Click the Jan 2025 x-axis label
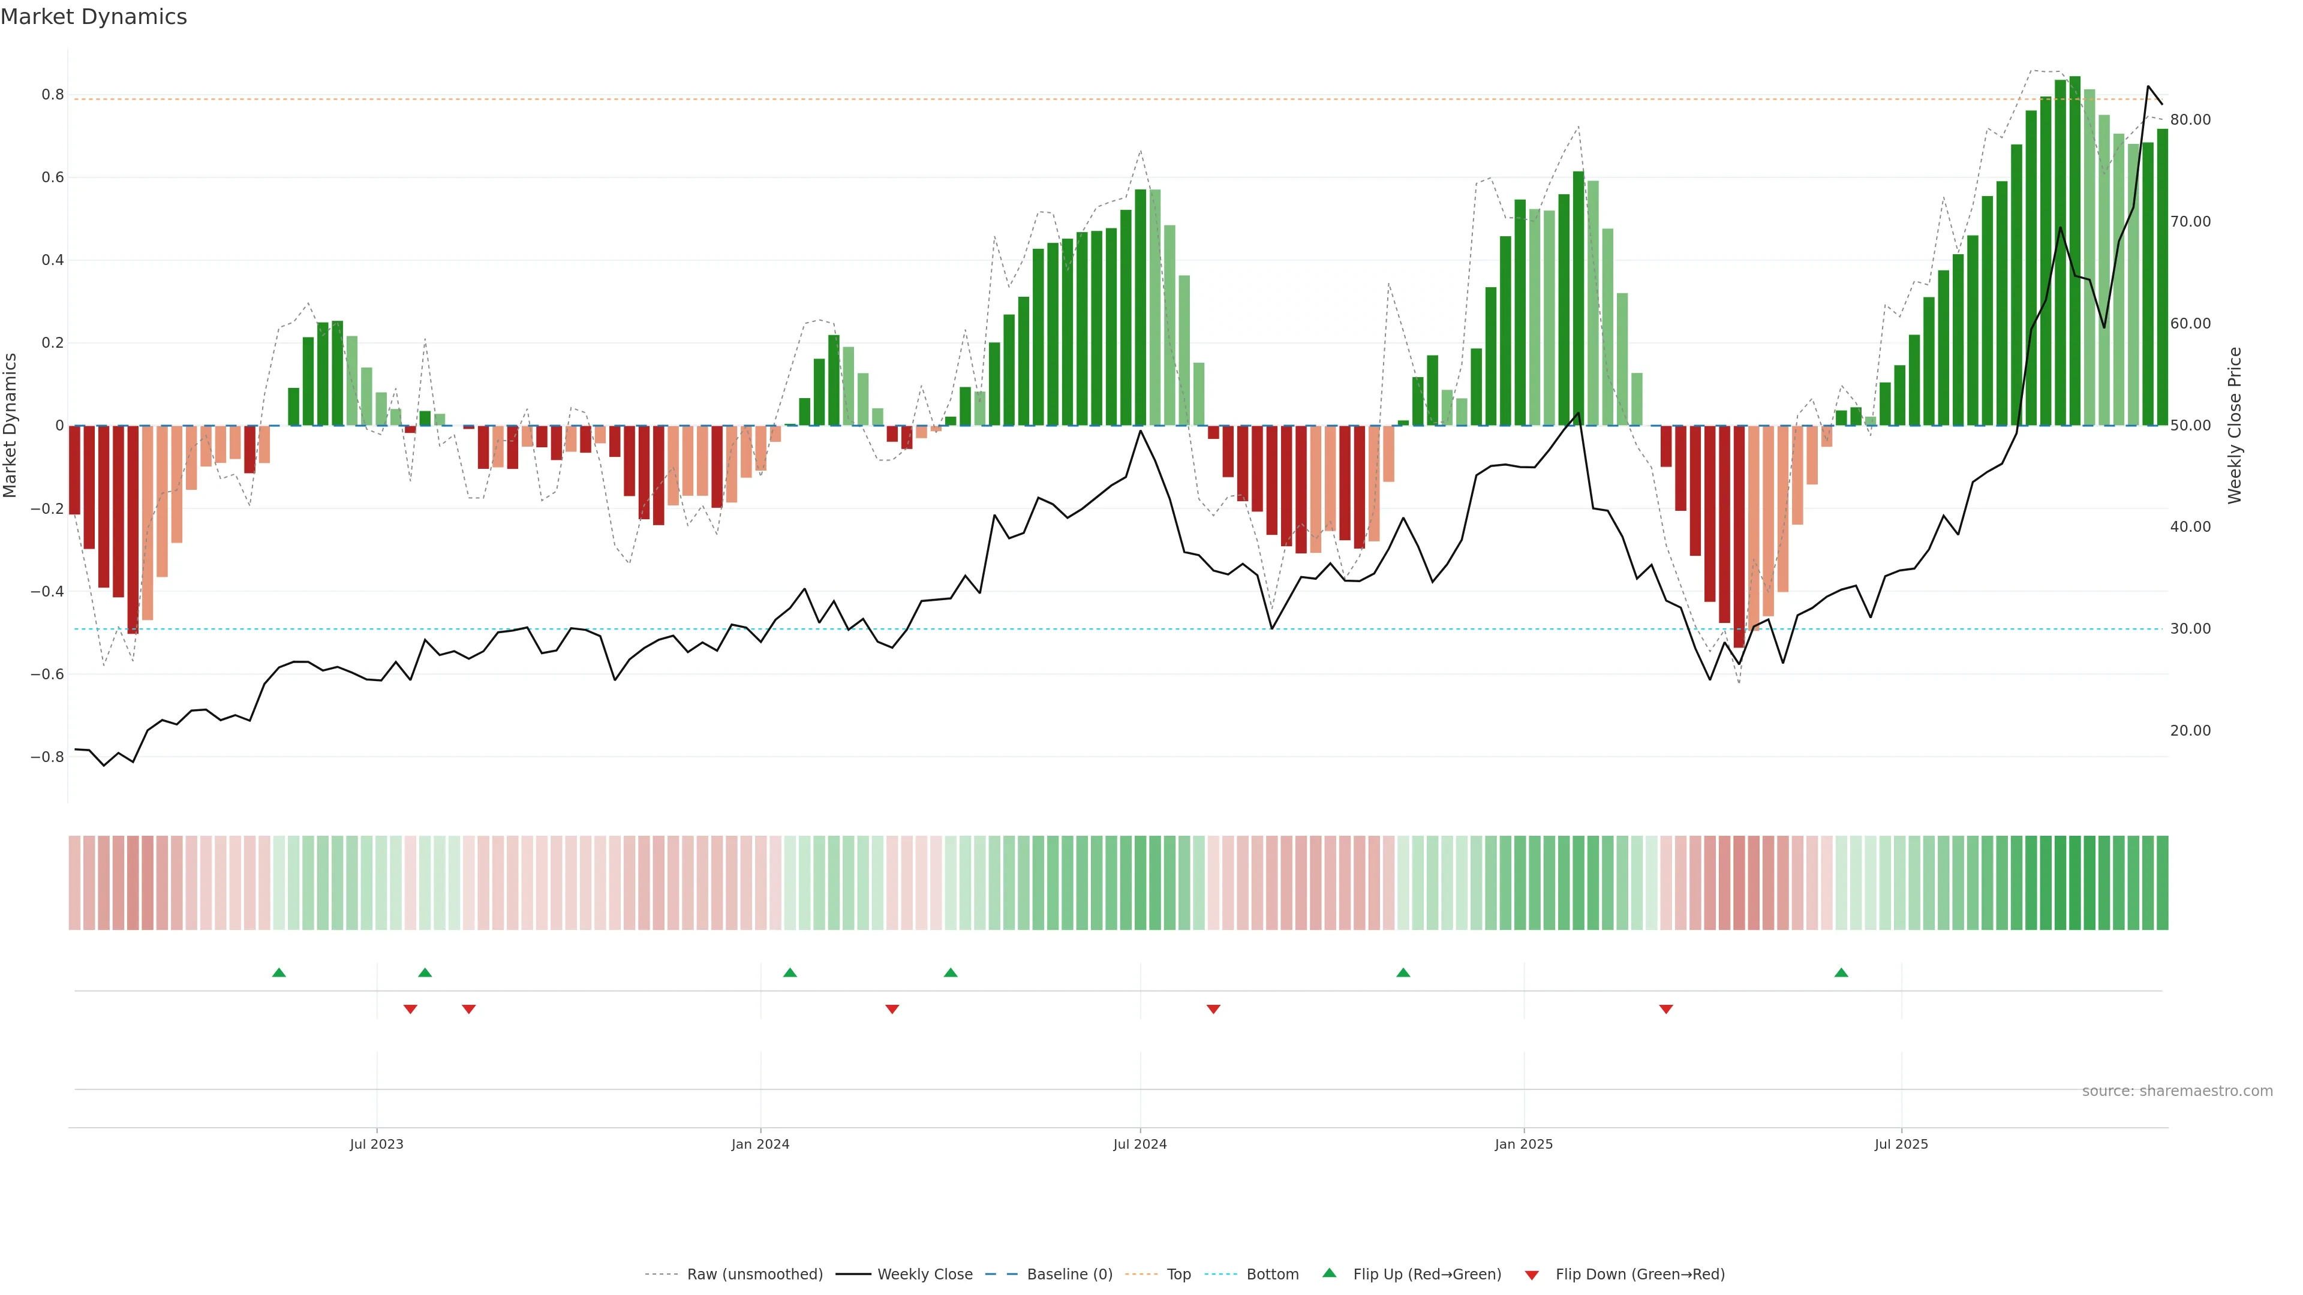The image size is (2303, 1295). click(1523, 1145)
